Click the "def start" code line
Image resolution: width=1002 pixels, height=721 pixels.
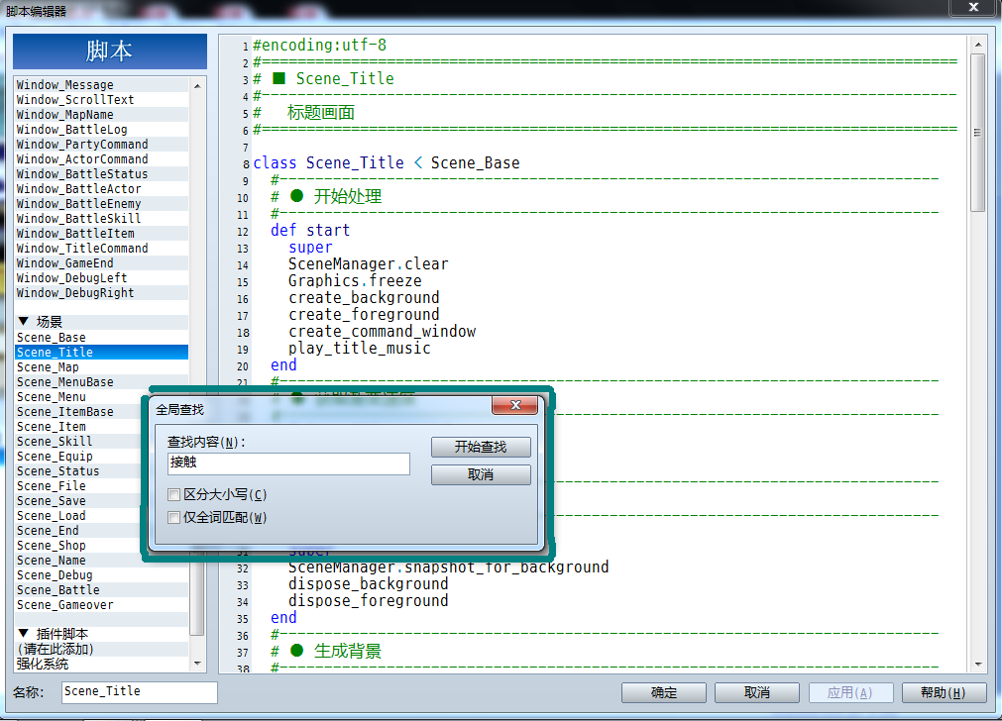pyautogui.click(x=310, y=231)
